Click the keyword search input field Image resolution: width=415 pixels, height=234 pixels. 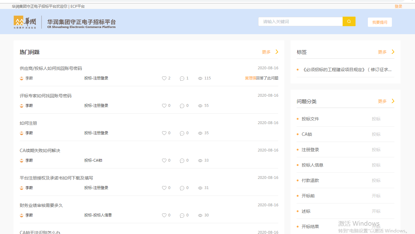point(300,22)
